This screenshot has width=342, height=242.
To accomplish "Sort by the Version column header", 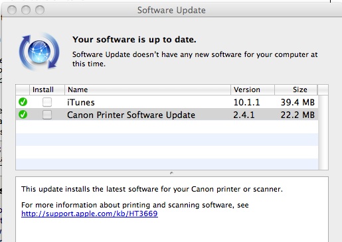I will click(252, 90).
